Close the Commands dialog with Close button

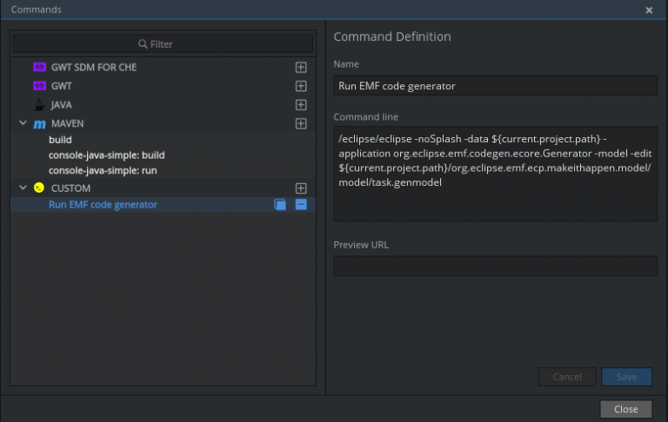point(625,409)
